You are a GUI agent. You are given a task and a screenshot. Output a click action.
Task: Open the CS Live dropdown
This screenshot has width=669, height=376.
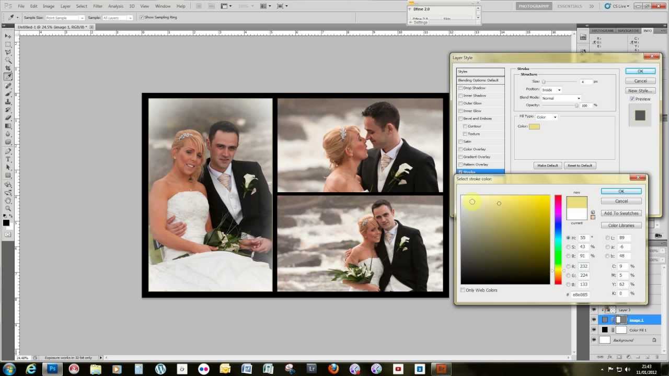(618, 6)
